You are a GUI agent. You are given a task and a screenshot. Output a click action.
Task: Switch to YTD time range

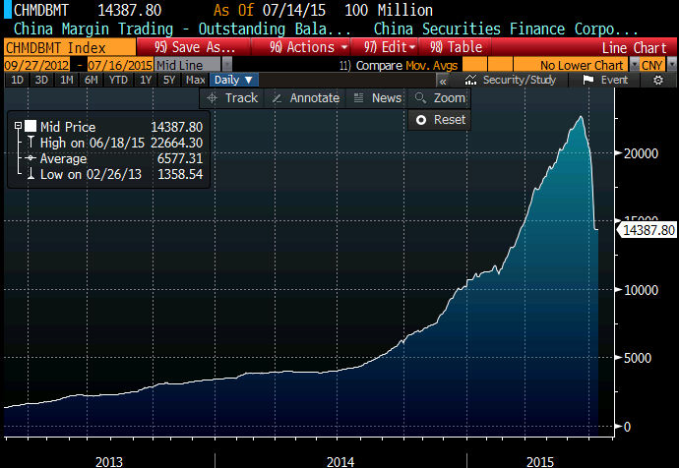[x=118, y=80]
